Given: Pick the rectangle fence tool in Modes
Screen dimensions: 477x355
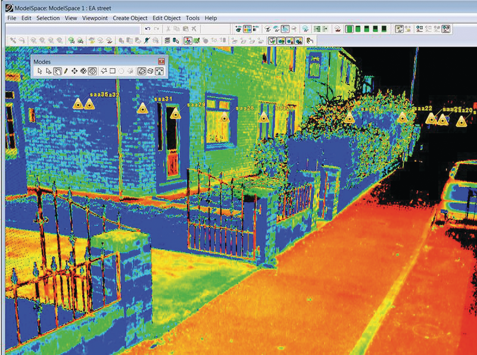Looking at the screenshot, I should (x=112, y=71).
